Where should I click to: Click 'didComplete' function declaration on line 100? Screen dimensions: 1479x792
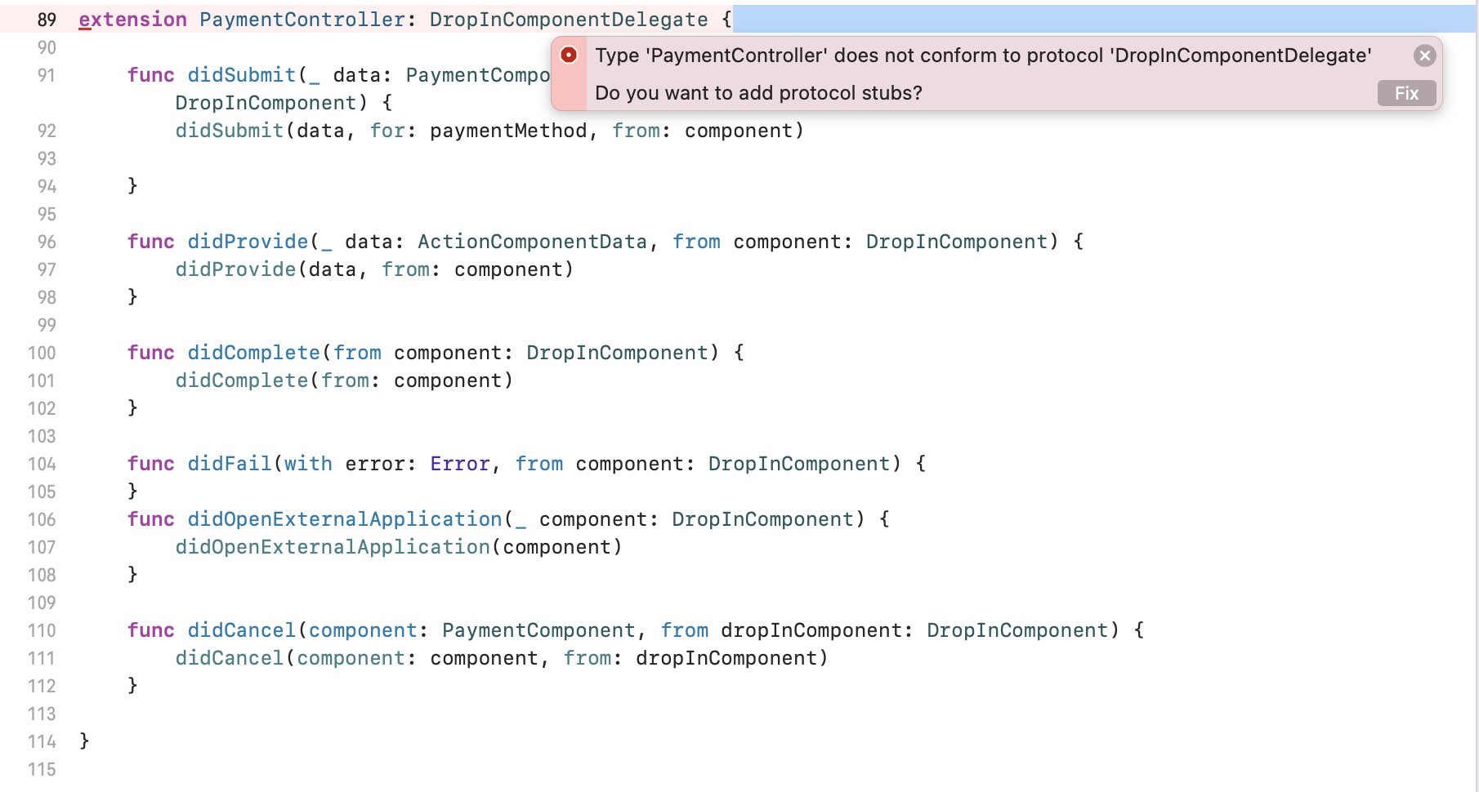(254, 353)
